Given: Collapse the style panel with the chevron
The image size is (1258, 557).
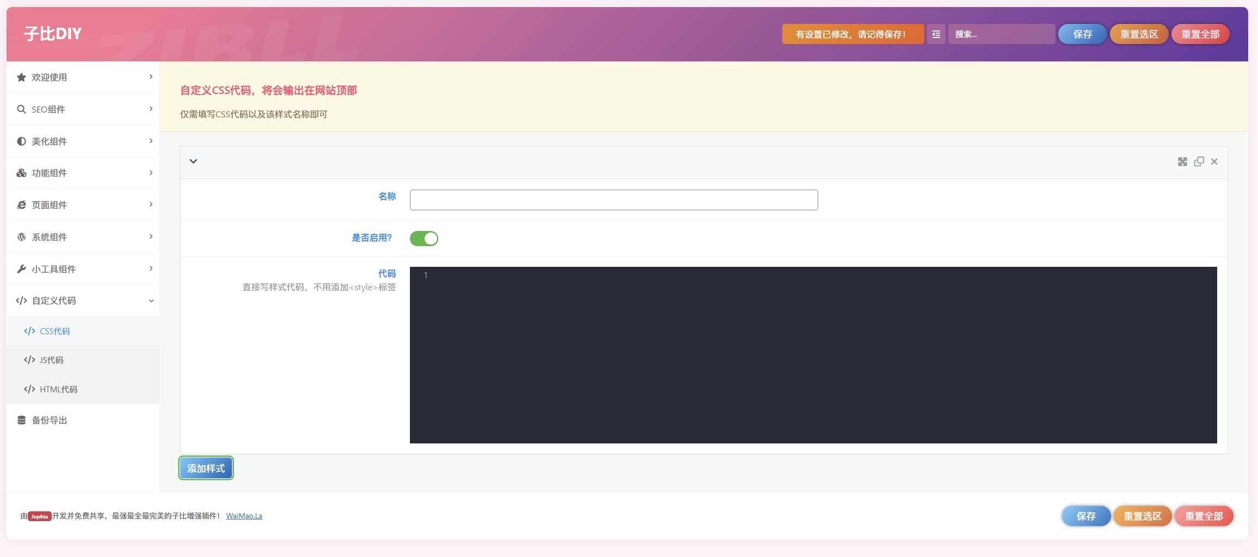Looking at the screenshot, I should coord(193,161).
